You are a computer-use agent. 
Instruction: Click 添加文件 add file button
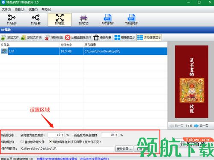10,38
